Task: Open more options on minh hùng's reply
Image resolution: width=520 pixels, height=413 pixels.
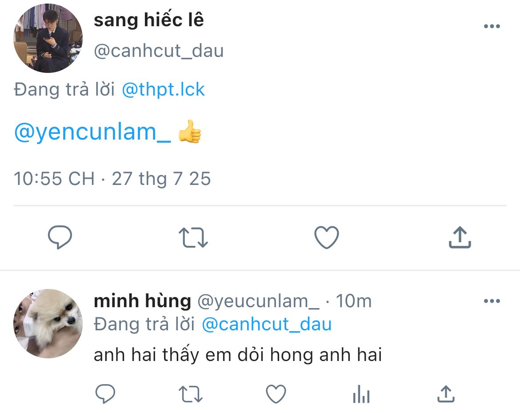Action: click(492, 301)
